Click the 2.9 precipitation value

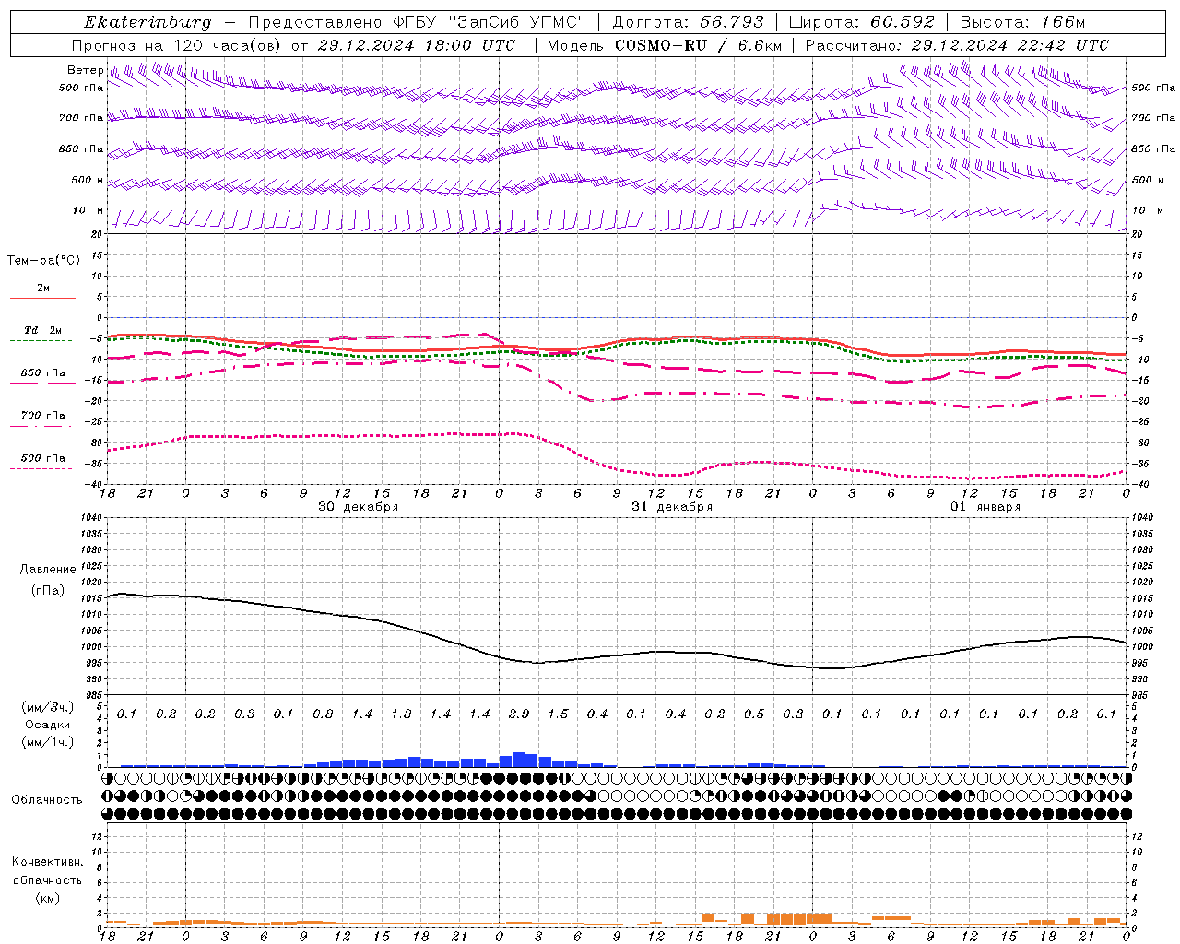click(518, 714)
